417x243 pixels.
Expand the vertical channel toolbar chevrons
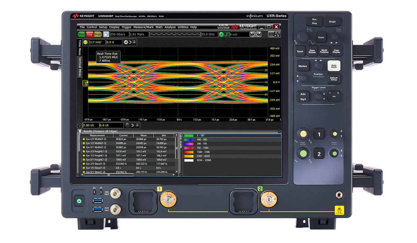click(x=130, y=42)
